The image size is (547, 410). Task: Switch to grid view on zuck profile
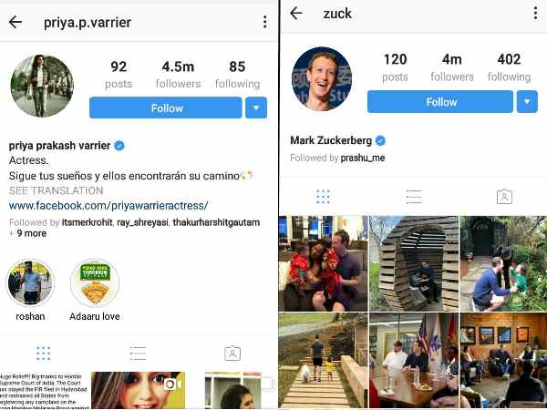(x=323, y=197)
